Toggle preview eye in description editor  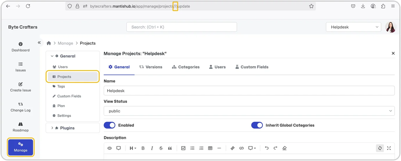[x=110, y=148]
